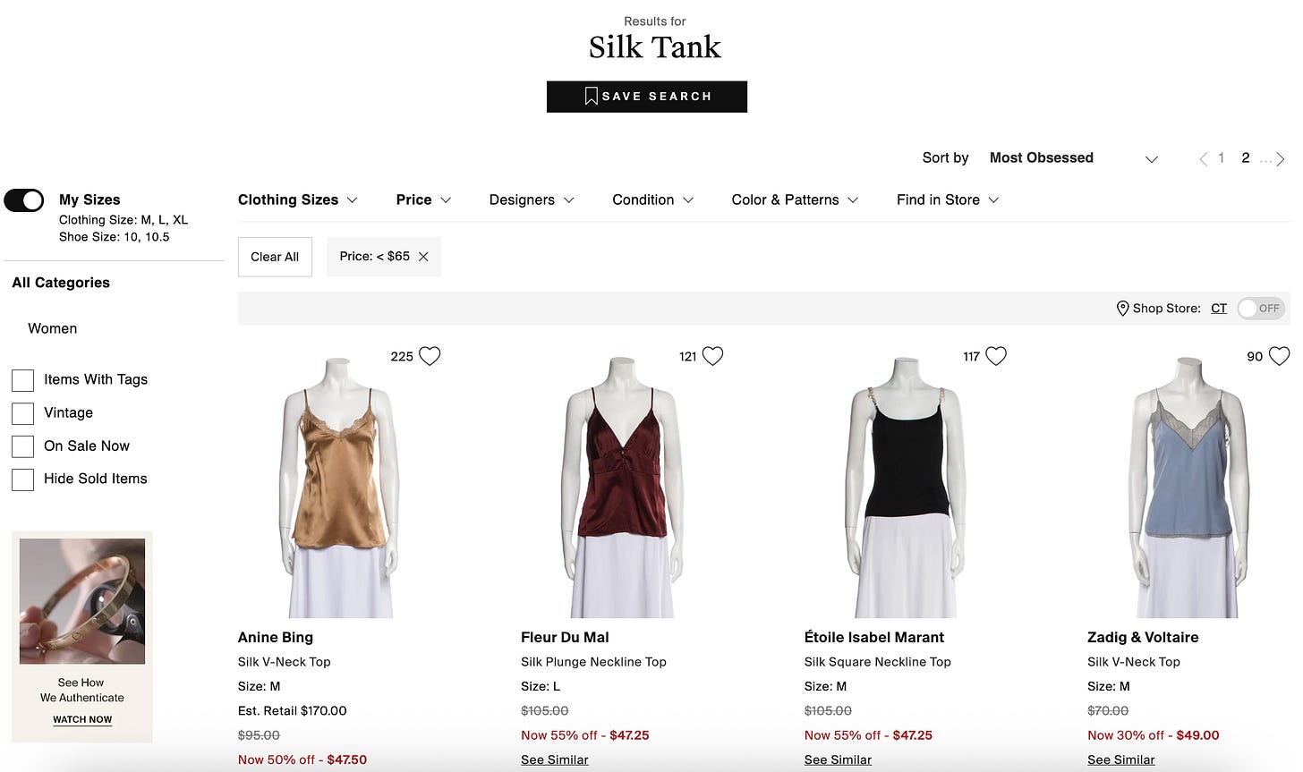Select All Categories heading
Viewport: 1303px width, 772px height.
61,283
